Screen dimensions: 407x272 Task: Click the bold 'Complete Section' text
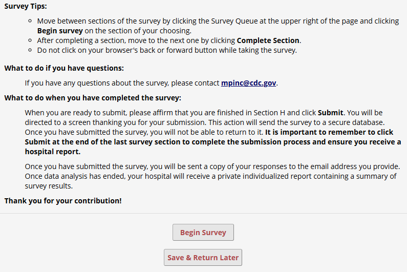268,40
